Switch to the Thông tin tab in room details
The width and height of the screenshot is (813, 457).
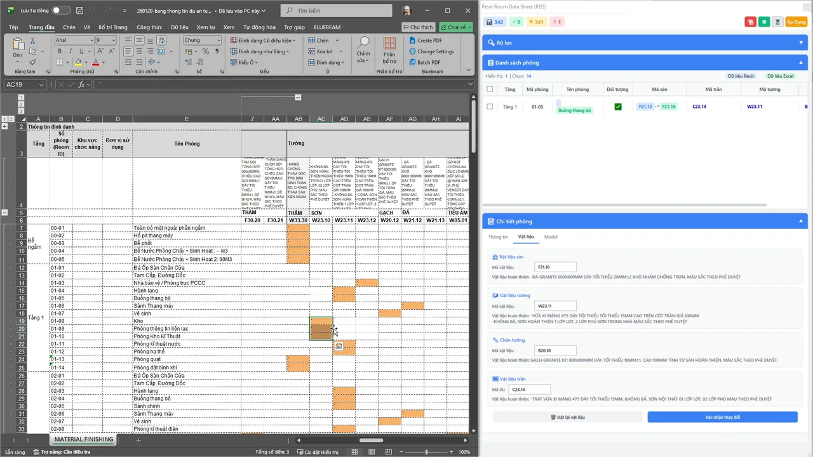click(x=498, y=237)
